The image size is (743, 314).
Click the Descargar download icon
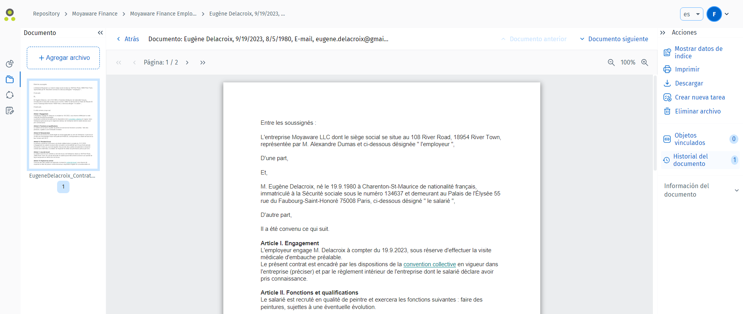[x=667, y=83]
